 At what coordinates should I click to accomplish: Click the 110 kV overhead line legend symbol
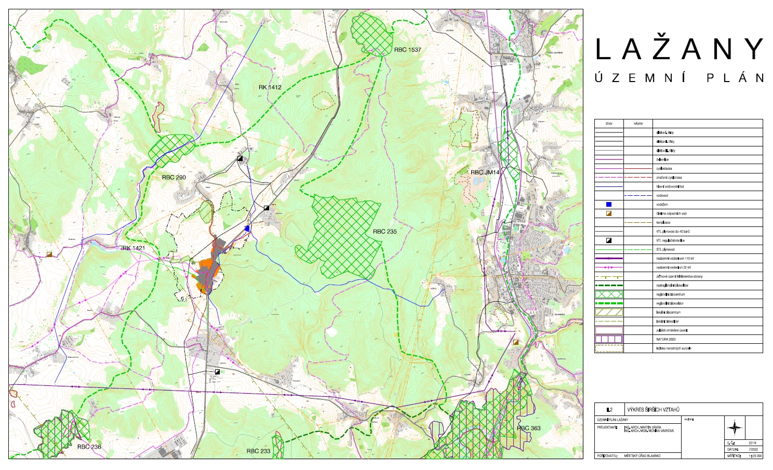[x=609, y=258]
